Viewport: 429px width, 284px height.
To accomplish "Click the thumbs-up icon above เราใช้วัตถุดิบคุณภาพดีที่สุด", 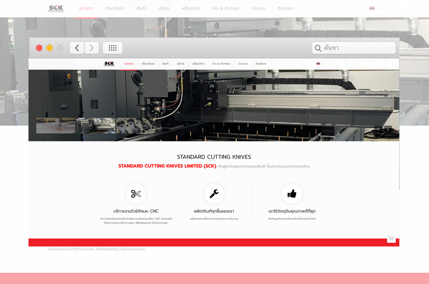I will [292, 194].
